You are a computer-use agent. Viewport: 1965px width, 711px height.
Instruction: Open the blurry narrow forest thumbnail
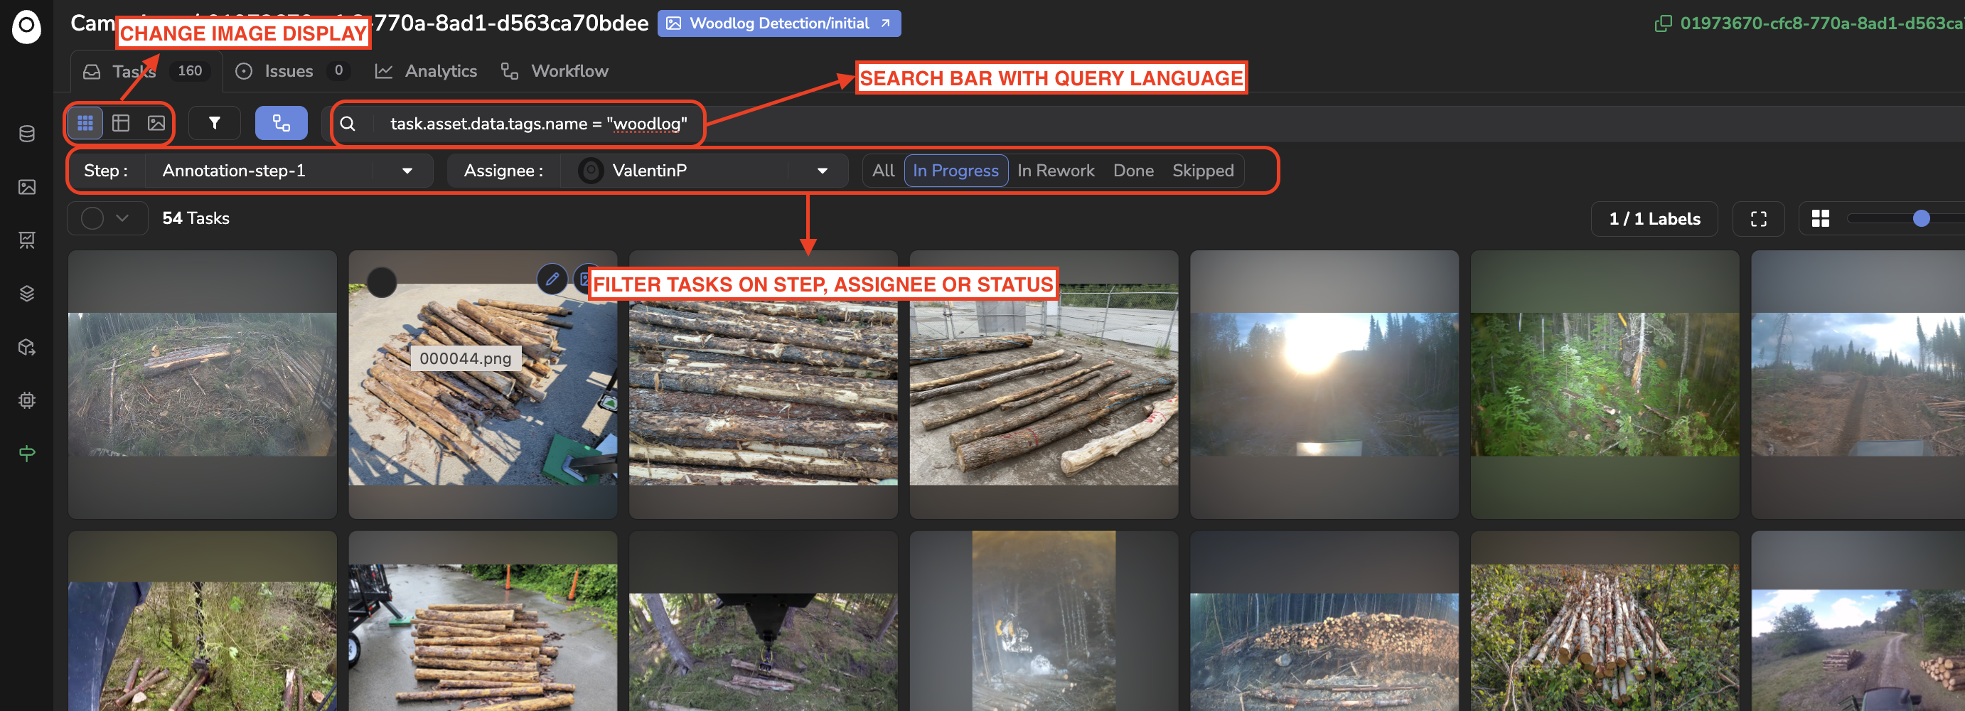point(1044,621)
